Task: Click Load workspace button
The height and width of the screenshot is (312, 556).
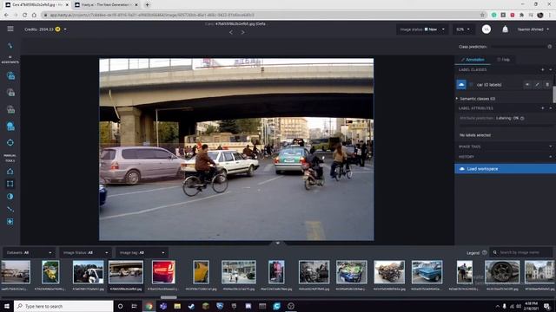Action: (505, 169)
